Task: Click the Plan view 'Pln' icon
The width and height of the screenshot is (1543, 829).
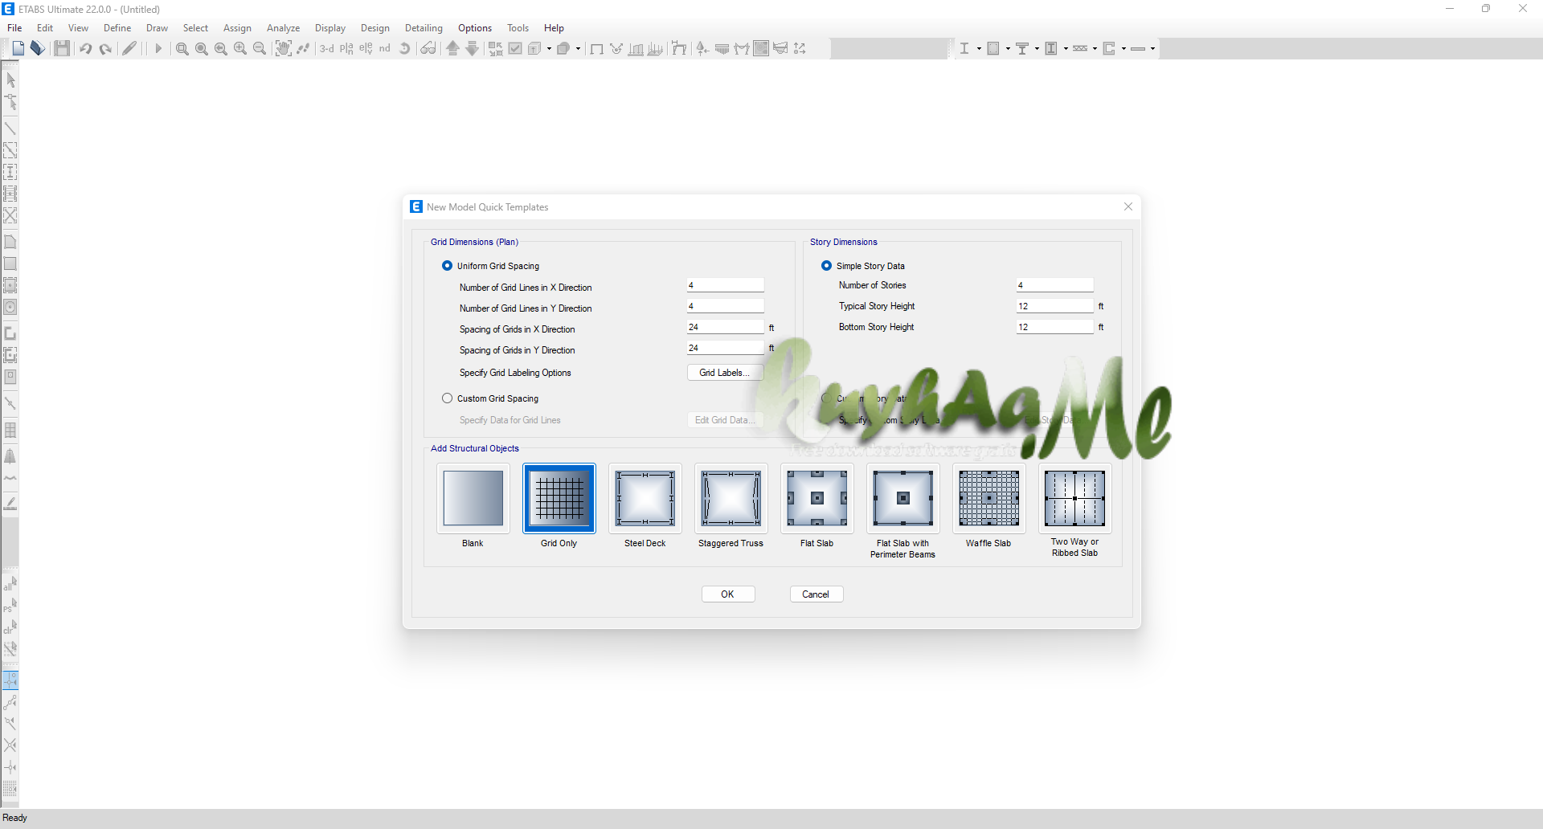Action: (x=346, y=48)
